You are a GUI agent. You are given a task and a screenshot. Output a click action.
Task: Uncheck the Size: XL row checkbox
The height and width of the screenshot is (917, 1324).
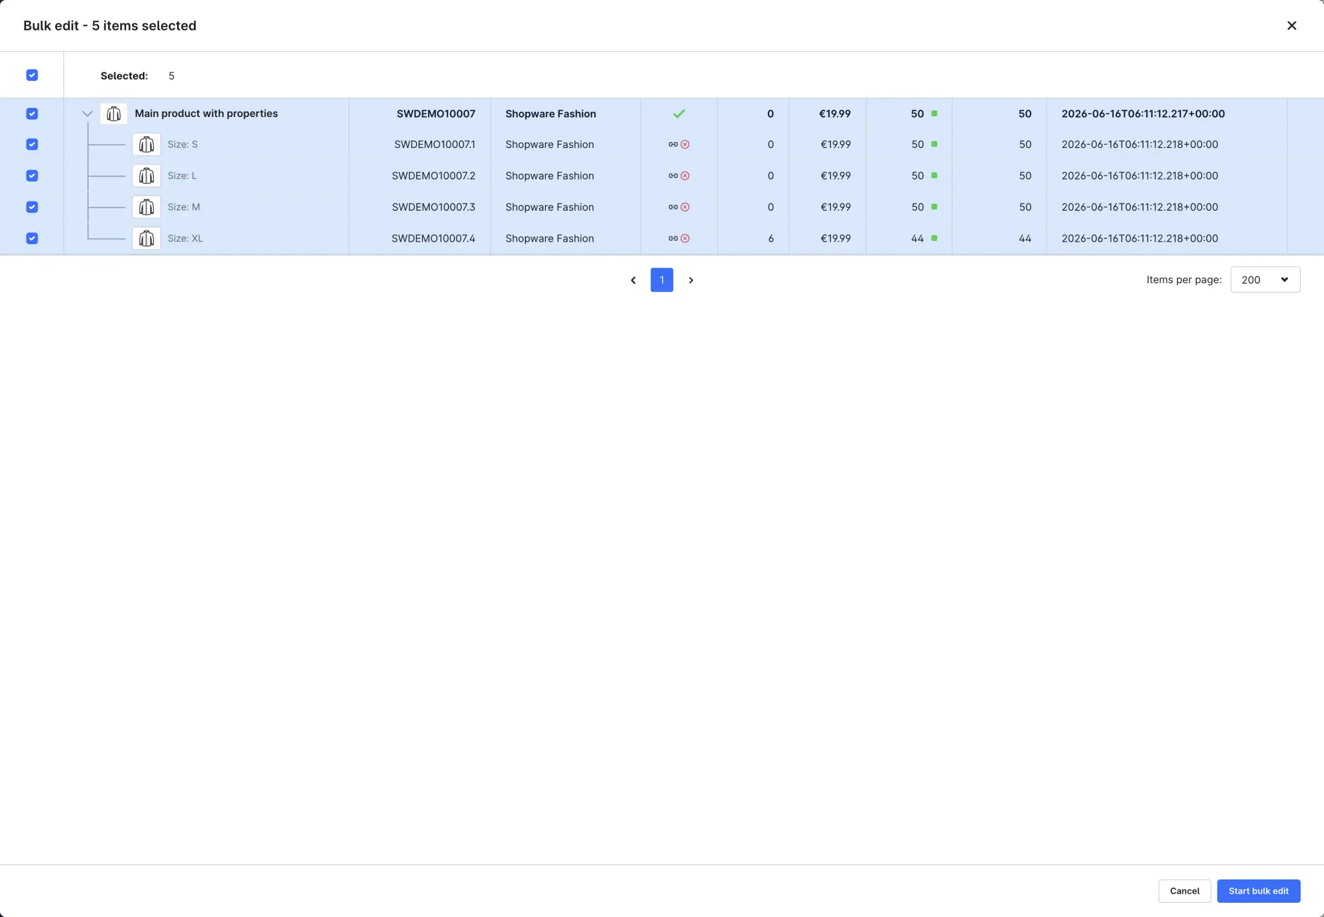(32, 238)
